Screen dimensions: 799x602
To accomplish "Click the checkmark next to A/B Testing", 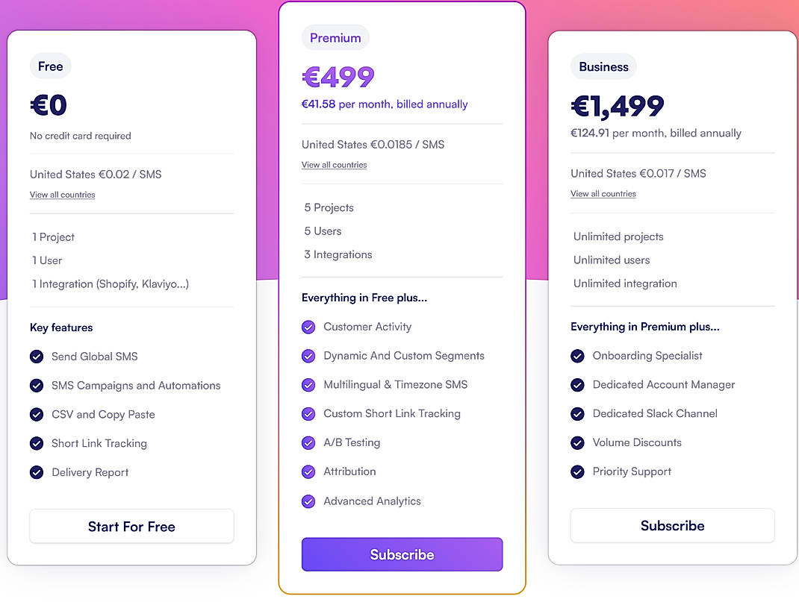I will click(308, 442).
